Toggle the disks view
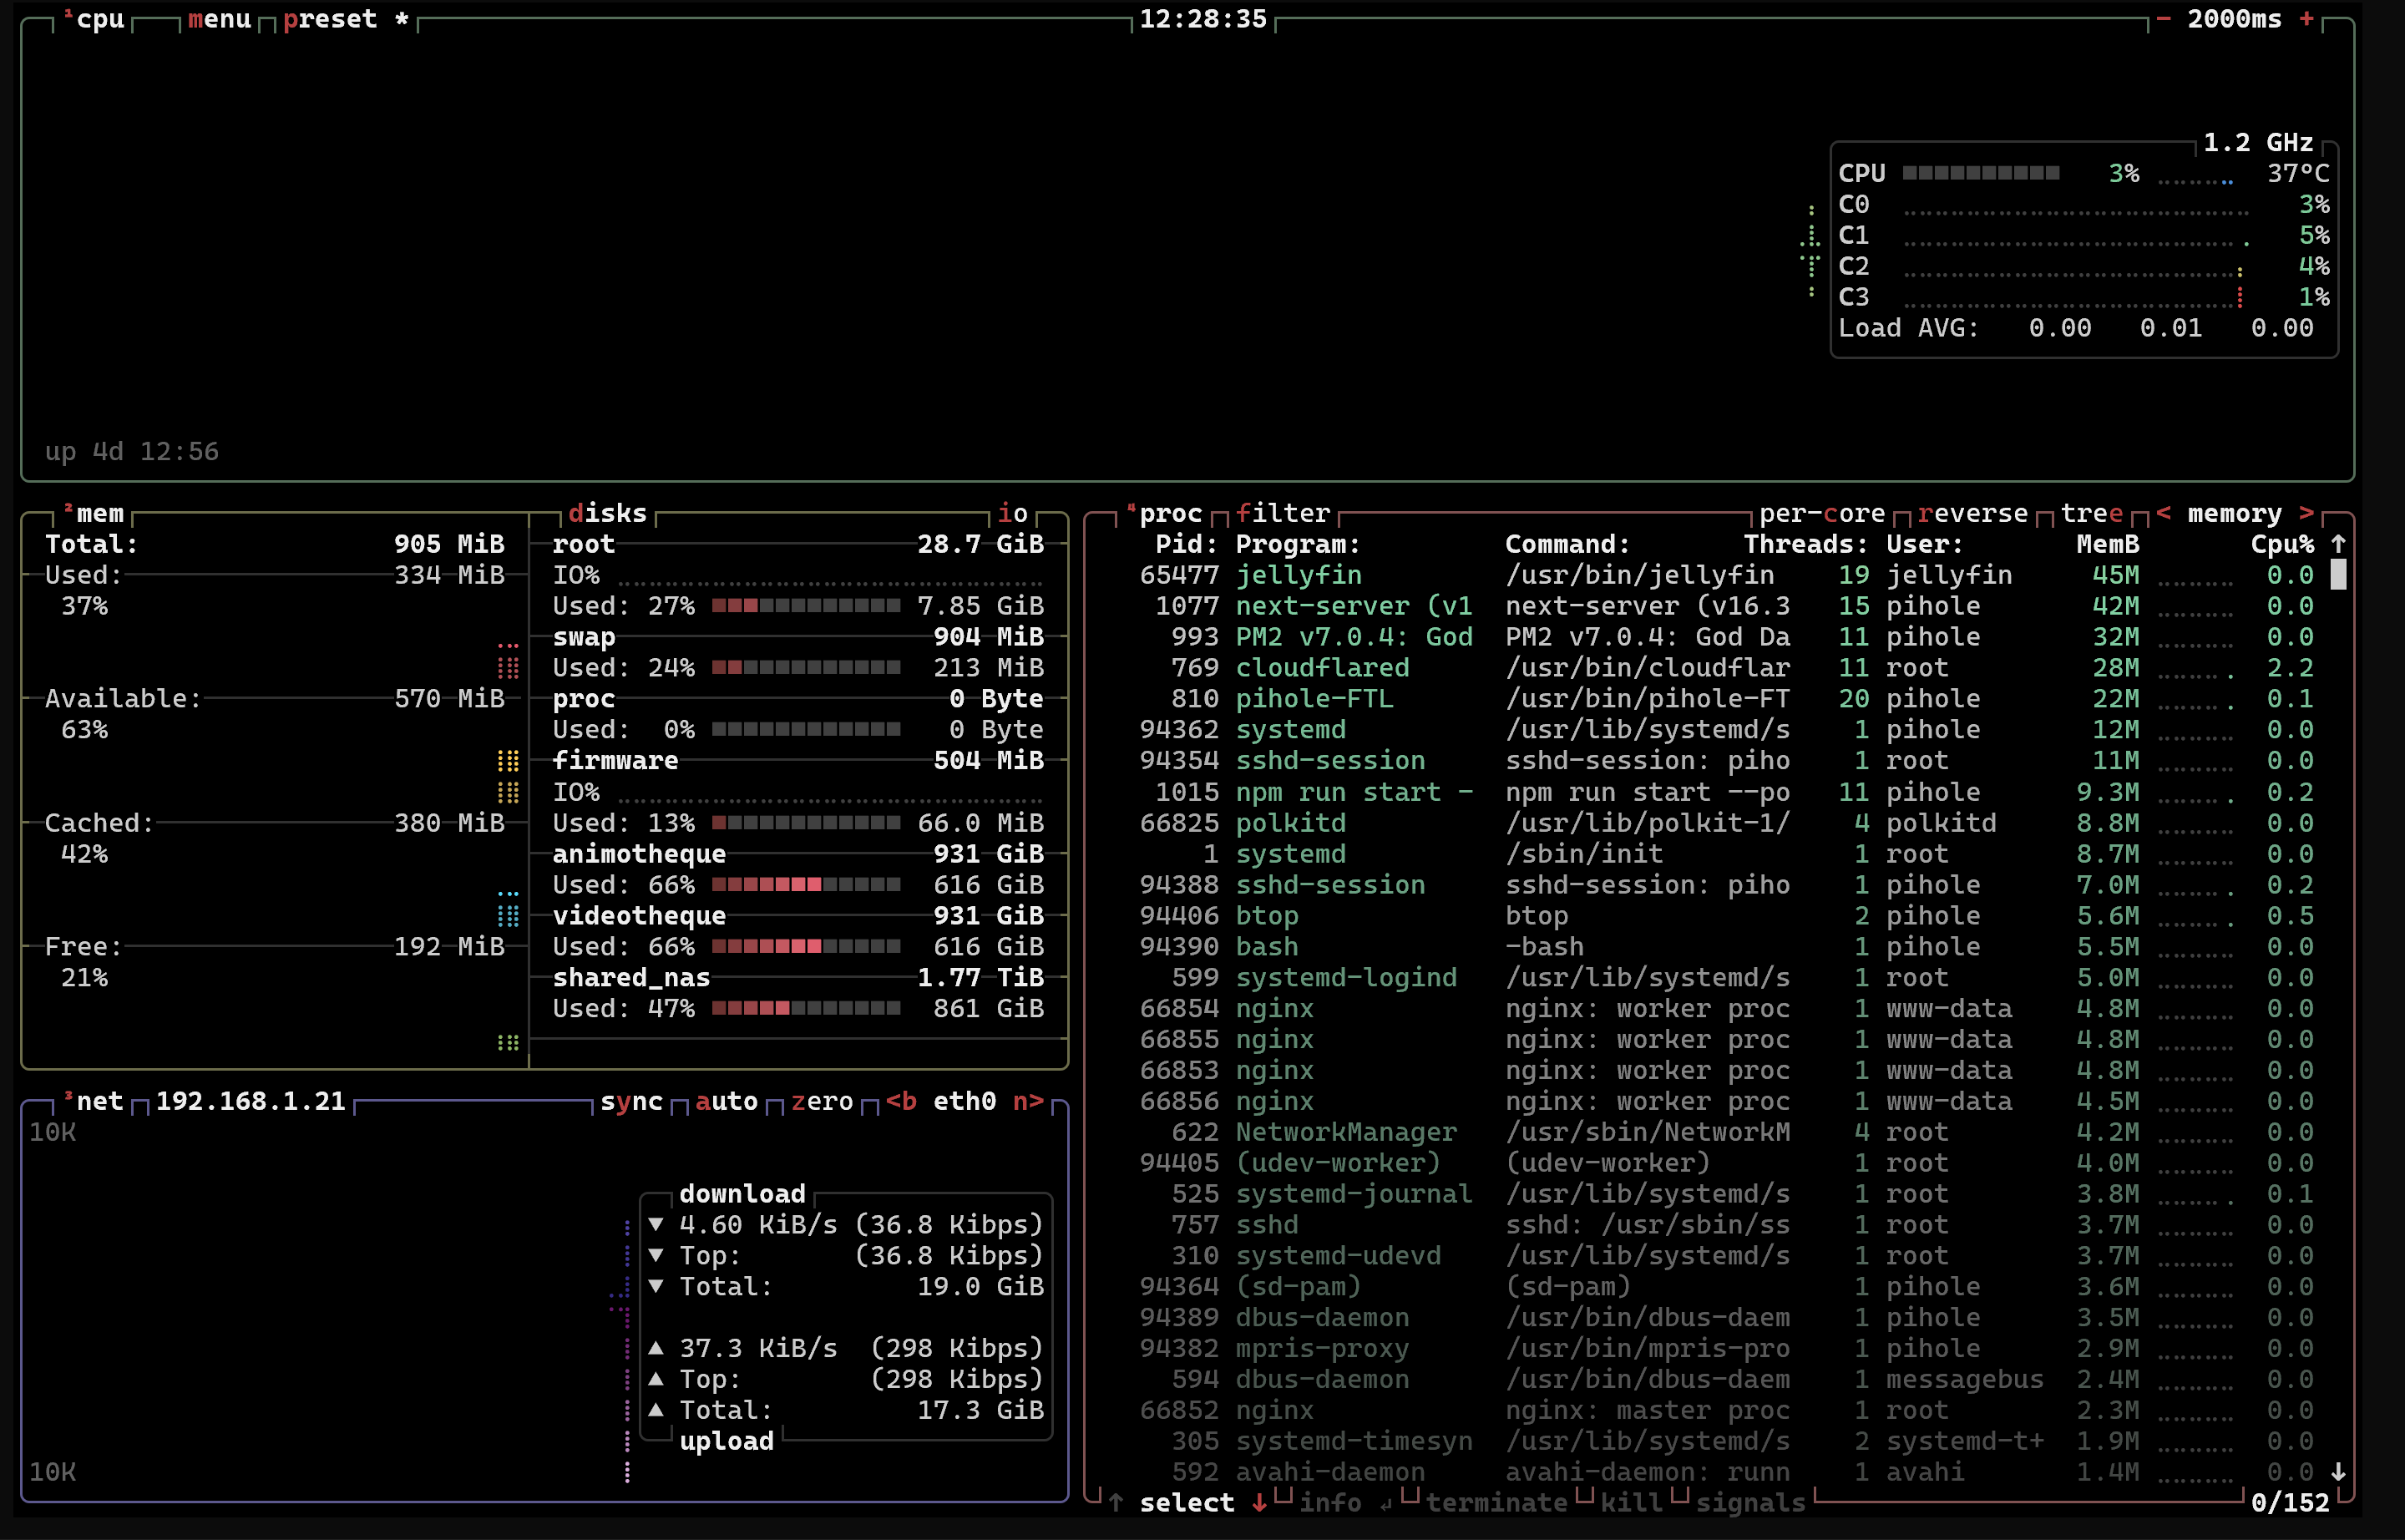This screenshot has height=1540, width=2405. point(608,513)
